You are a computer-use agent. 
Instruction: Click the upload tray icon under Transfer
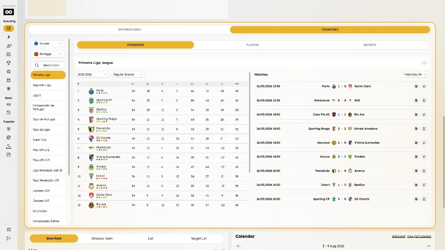pyautogui.click(x=9, y=146)
